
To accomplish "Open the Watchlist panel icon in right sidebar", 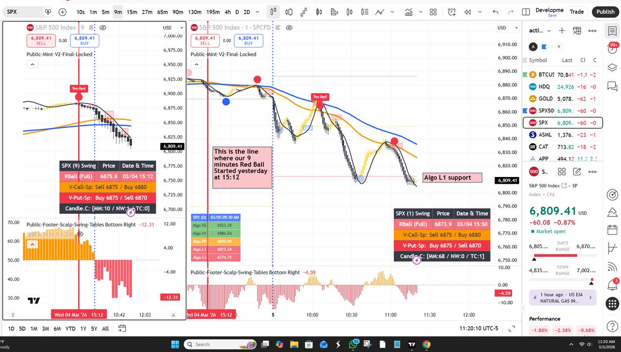I will [612, 31].
